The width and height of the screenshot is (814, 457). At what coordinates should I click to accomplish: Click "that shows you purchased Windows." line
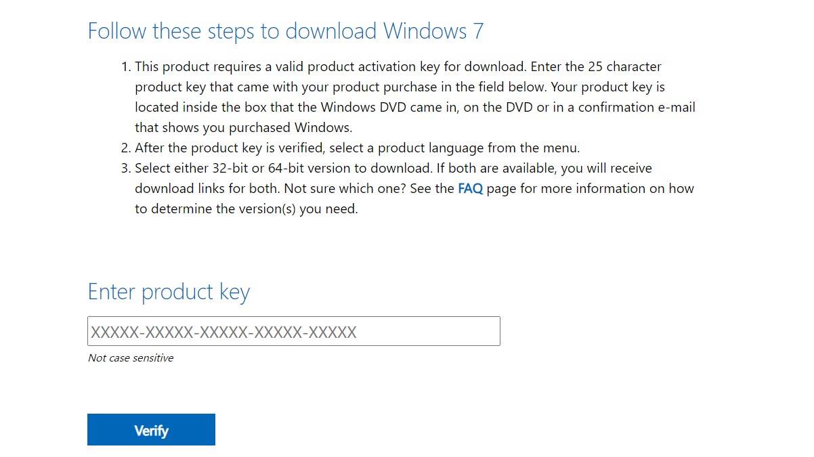click(243, 128)
